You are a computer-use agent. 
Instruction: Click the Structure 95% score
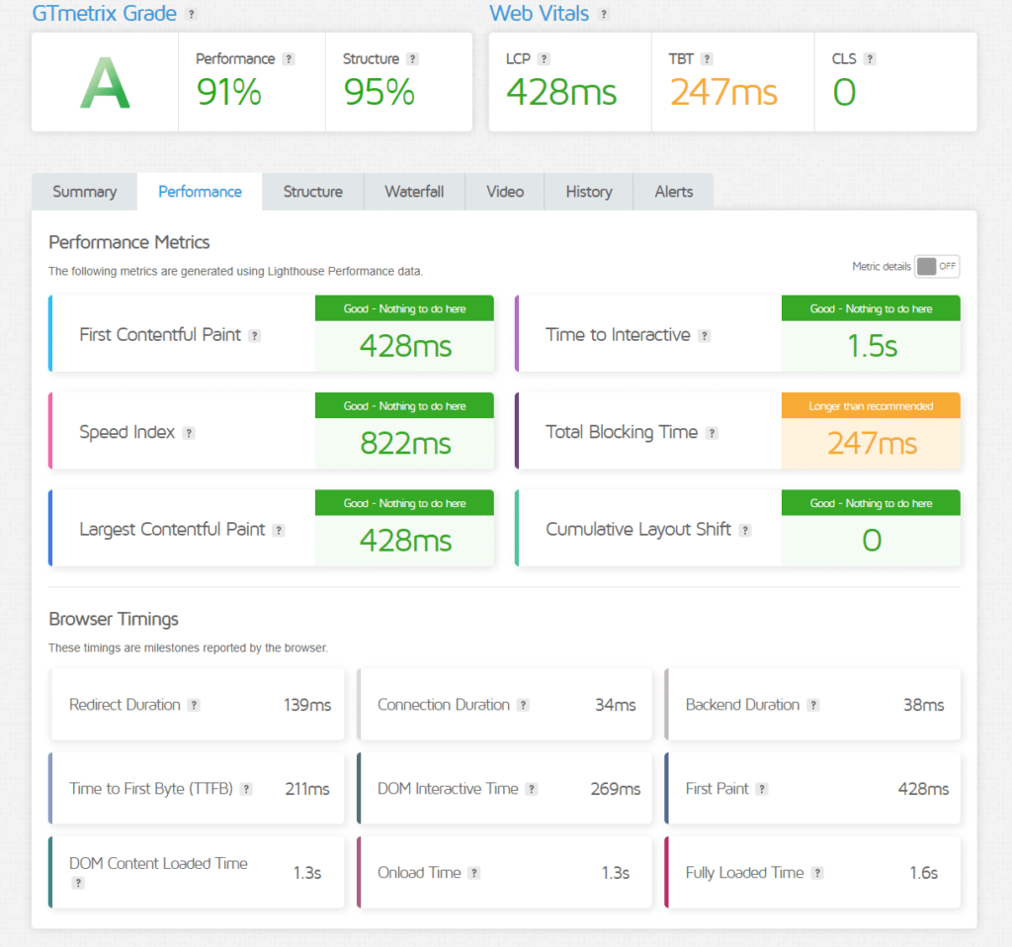tap(379, 92)
